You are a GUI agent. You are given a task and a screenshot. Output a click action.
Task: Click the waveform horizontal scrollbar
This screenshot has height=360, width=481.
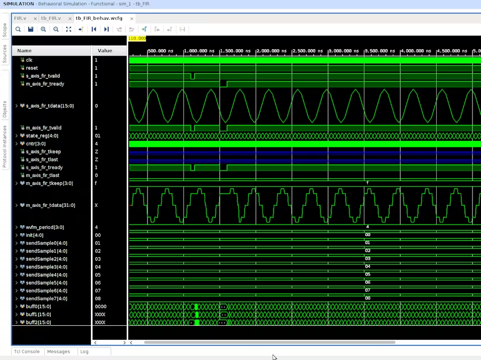[x=269, y=342]
